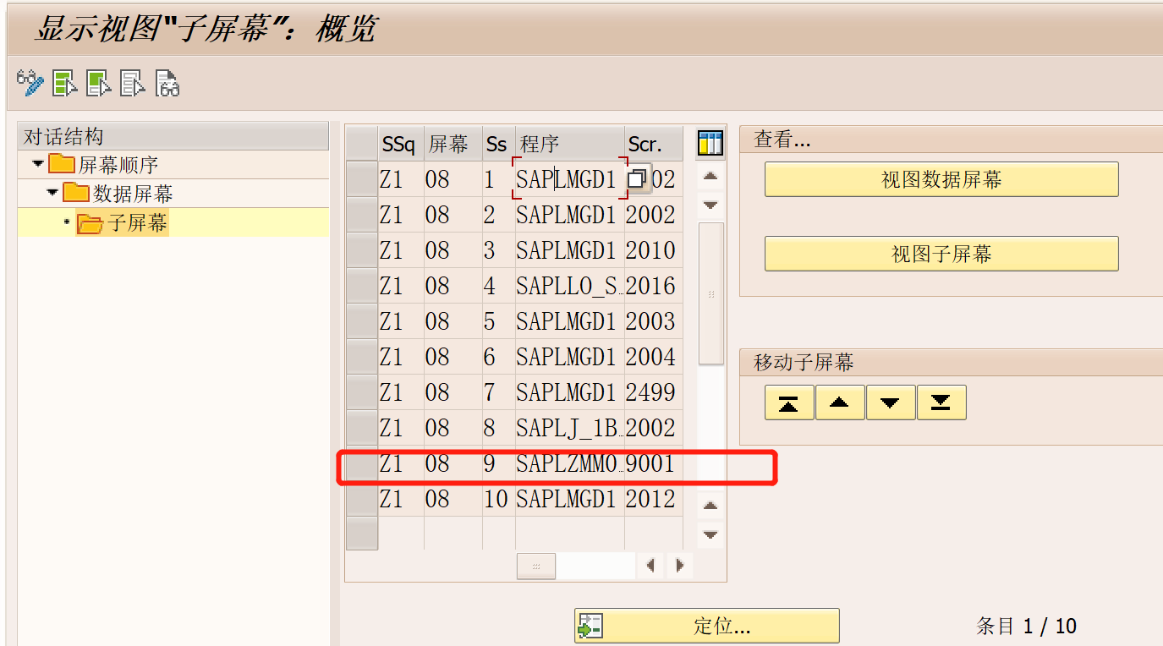Screen dimensions: 1163x646
Task: Click the move subscreen to top button
Action: click(x=789, y=402)
